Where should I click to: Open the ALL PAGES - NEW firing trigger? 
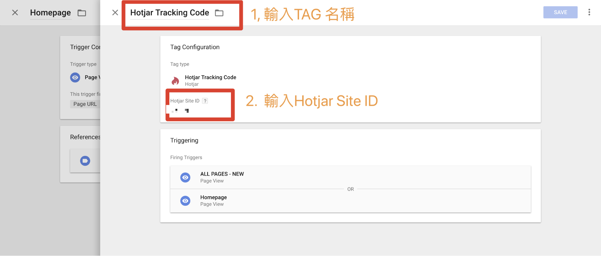point(350,177)
